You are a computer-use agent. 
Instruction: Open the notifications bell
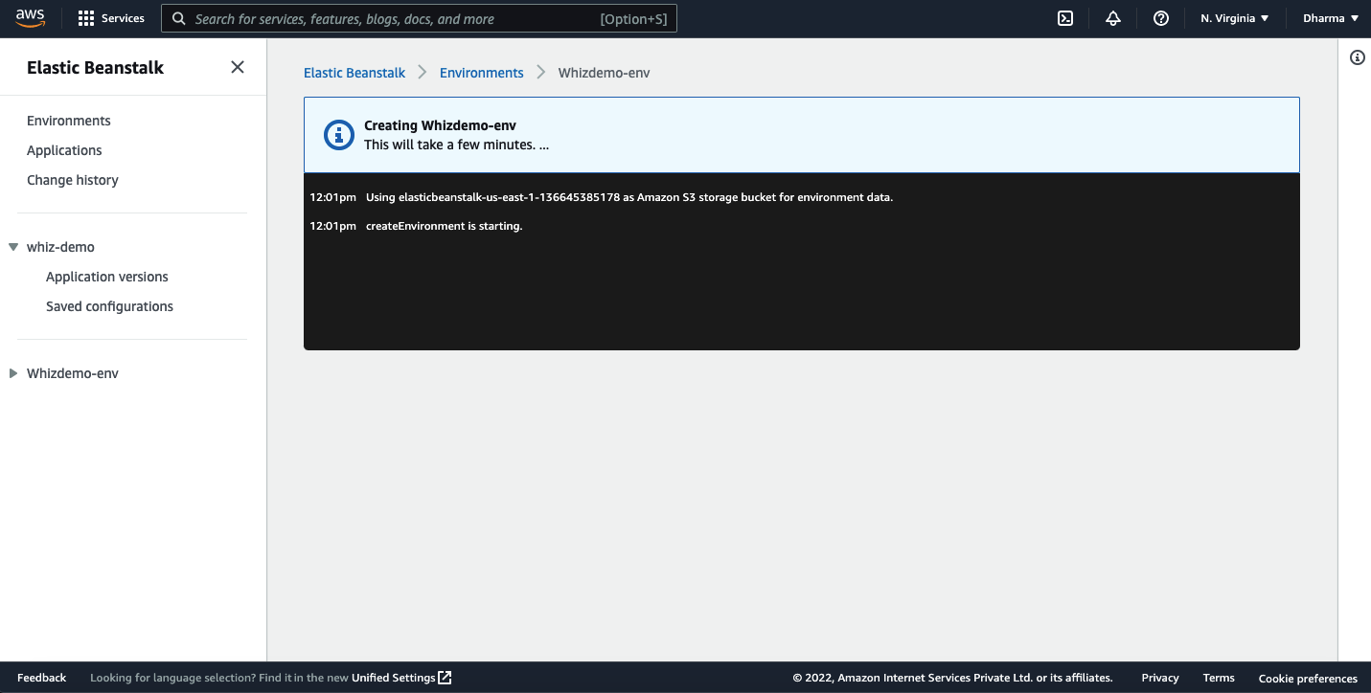pyautogui.click(x=1113, y=18)
